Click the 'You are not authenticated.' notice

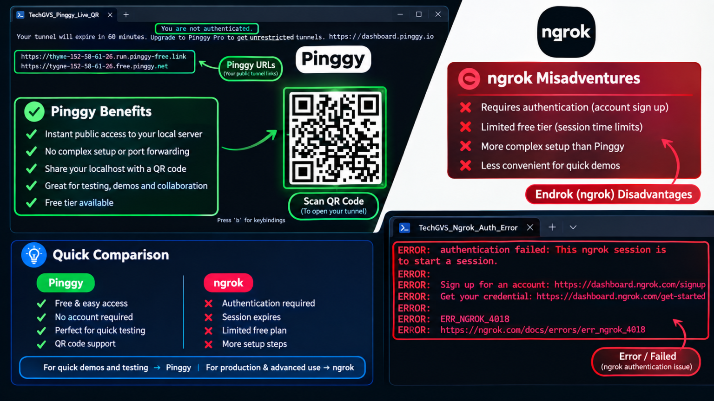(x=207, y=28)
